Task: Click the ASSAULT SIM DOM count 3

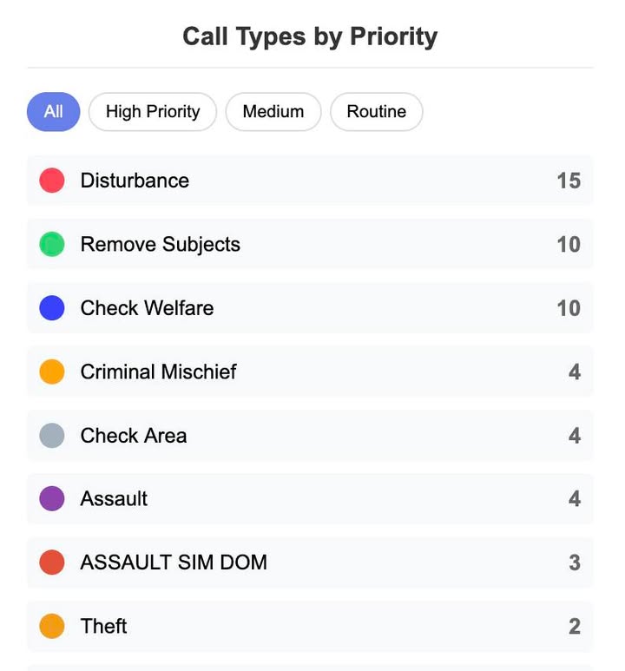Action: pyautogui.click(x=574, y=562)
